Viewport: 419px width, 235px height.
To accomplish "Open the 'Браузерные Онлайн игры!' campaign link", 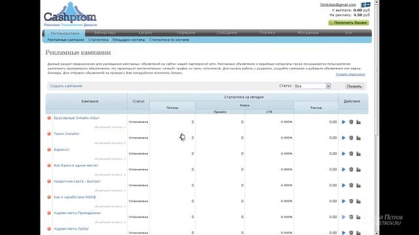I will [77, 117].
